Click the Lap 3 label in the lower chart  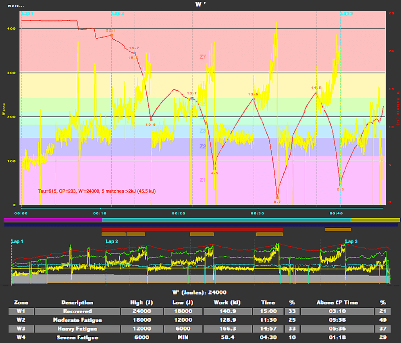tap(351, 241)
